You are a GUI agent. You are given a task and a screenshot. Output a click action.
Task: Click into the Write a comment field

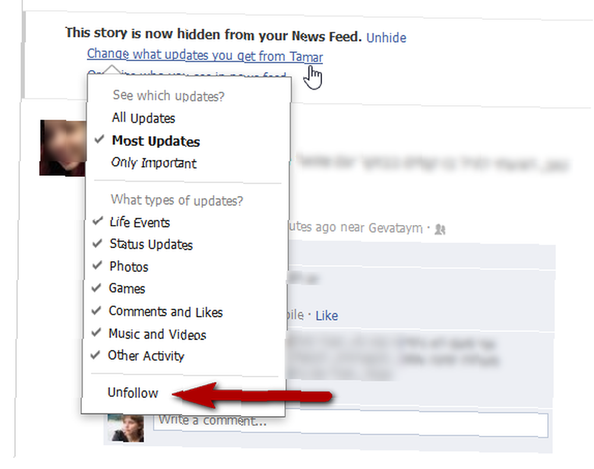click(x=350, y=424)
